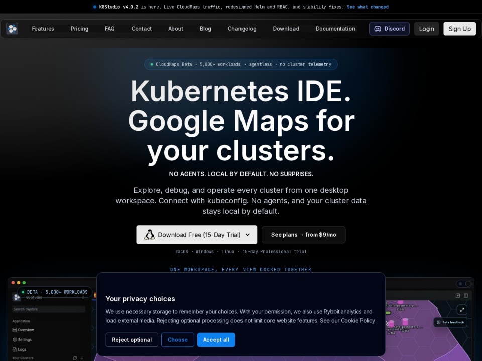482x361 pixels.
Task: Open the FAQ section
Action: [x=110, y=29]
